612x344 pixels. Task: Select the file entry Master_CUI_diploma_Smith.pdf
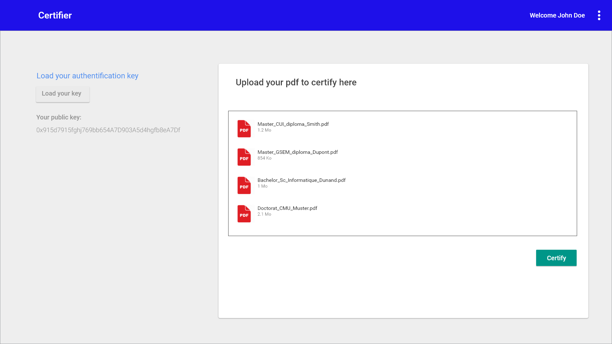coord(293,124)
